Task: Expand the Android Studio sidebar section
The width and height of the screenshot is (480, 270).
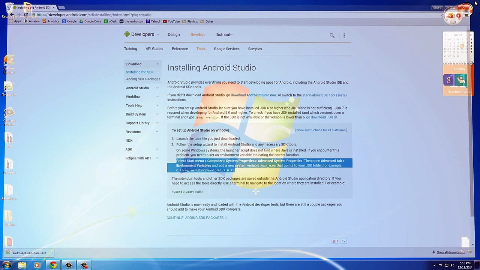Action: point(157,88)
